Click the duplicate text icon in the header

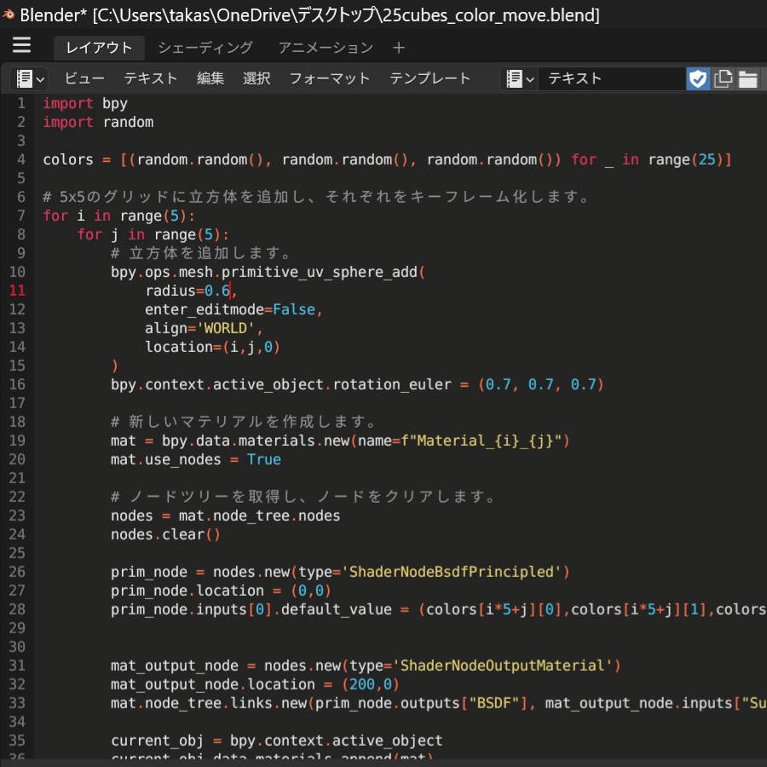pos(722,78)
